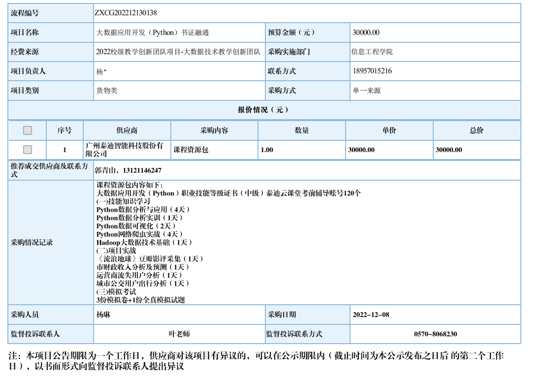Click the project category value 货物类
The image size is (544, 383).
click(107, 91)
